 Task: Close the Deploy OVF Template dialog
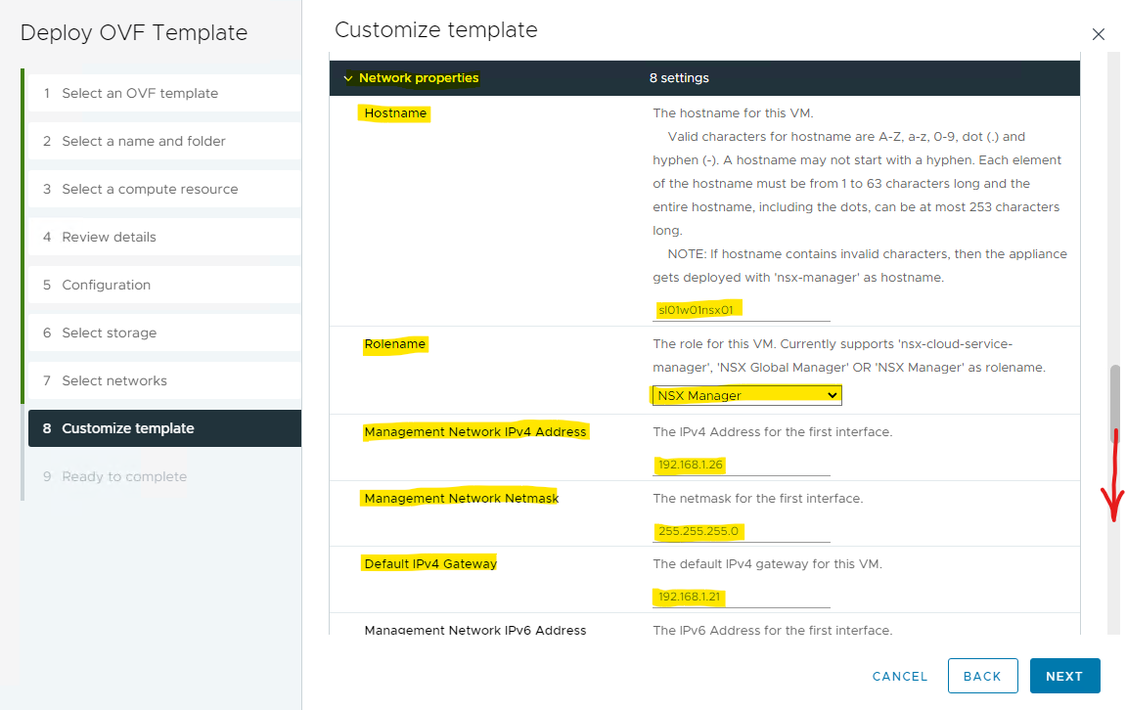point(1098,34)
